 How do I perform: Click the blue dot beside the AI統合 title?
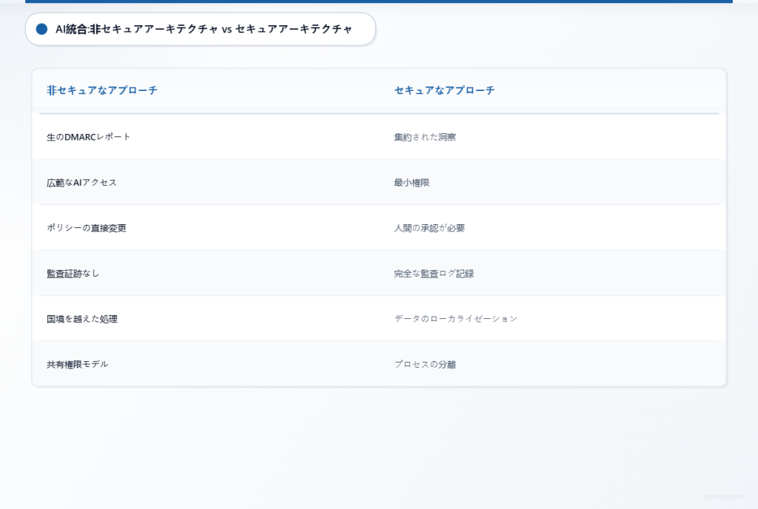(41, 29)
